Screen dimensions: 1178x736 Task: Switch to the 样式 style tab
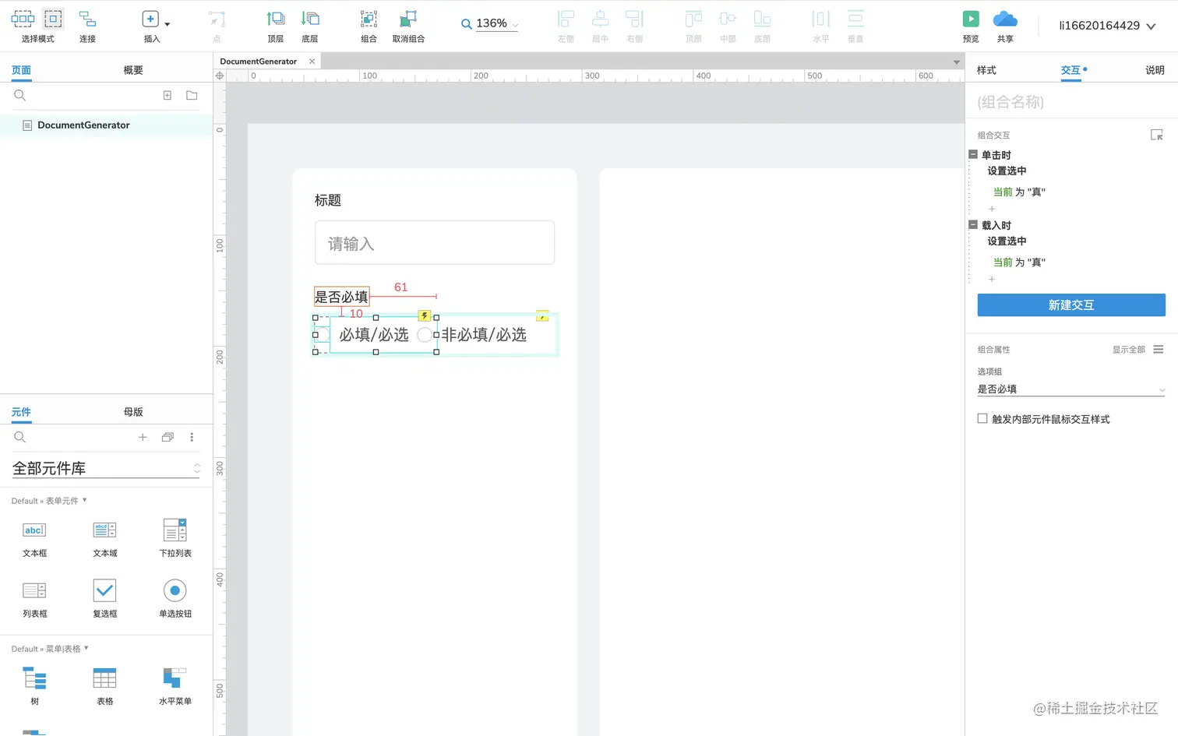pyautogui.click(x=986, y=70)
